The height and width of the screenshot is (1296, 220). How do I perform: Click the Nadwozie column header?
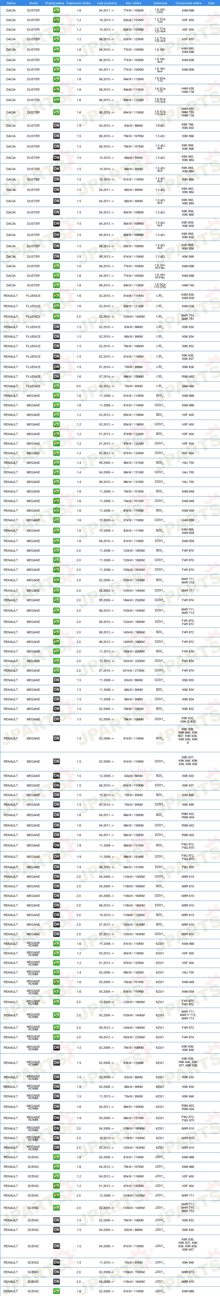coord(160,3)
